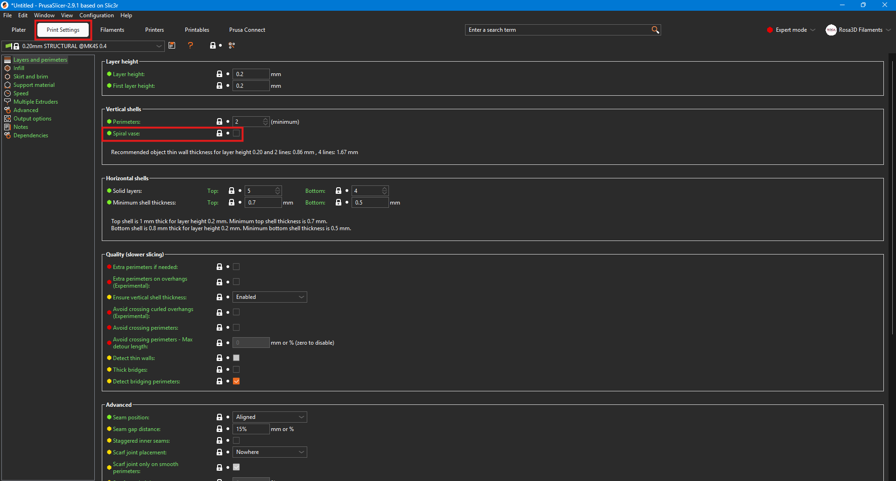The height and width of the screenshot is (481, 896).
Task: Enable Avoid crossing perimeters checkbox
Action: click(236, 327)
